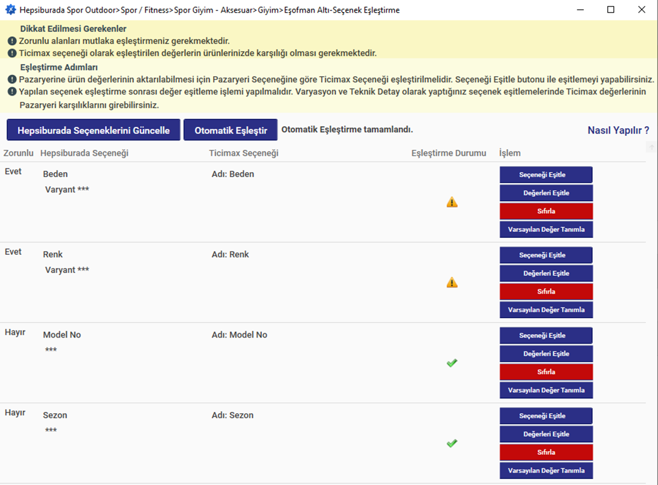This screenshot has width=658, height=485.
Task: Click Değerleri Eşitle for Model No
Action: coord(546,354)
